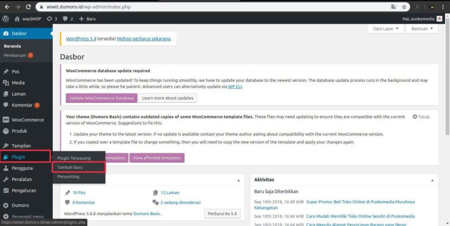Screen dimensions: 450x226
Task: Open Cara Mudah Memiliki Toko Online post
Action: pos(360,216)
